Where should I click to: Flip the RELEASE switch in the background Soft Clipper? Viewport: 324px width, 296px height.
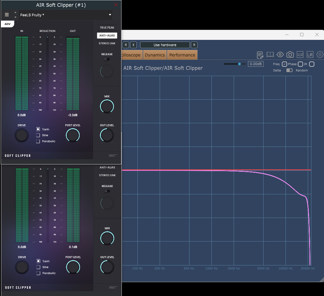pyautogui.click(x=107, y=191)
